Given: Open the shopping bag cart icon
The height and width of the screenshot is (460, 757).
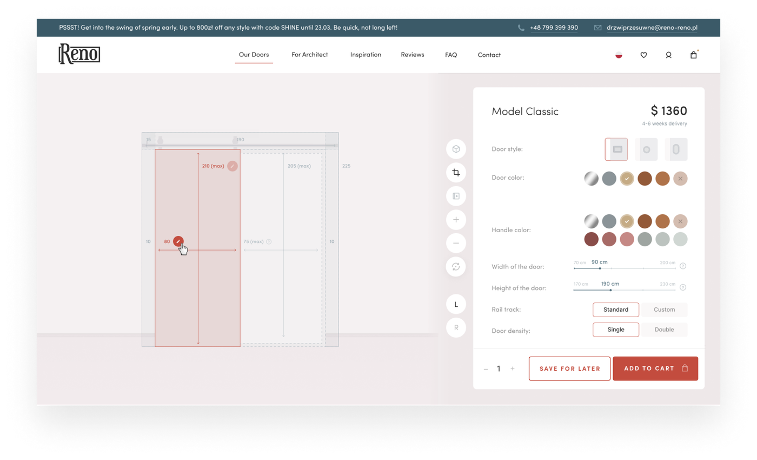Looking at the screenshot, I should (x=693, y=55).
